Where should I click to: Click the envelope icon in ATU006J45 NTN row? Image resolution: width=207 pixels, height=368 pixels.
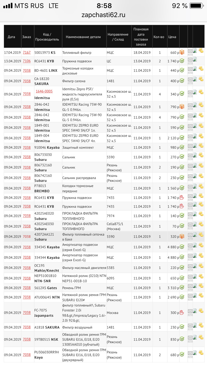[190, 295]
